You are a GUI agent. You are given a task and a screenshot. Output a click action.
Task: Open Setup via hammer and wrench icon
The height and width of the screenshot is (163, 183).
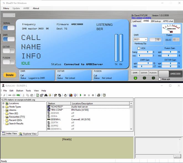coord(55,95)
